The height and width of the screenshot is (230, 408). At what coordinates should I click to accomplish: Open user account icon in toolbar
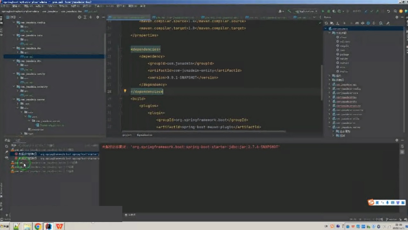point(281,11)
